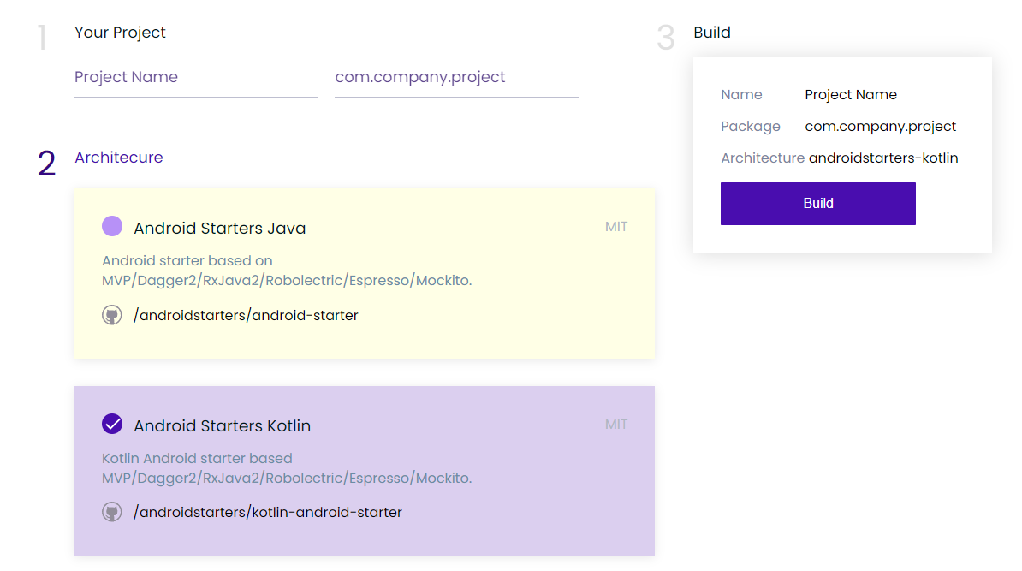Click the purple circle on the Java starter
Viewport: 1022px width, 571px height.
click(111, 225)
